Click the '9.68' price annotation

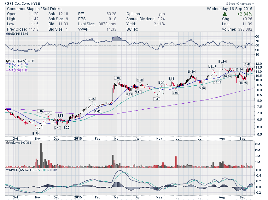[x=140, y=80]
